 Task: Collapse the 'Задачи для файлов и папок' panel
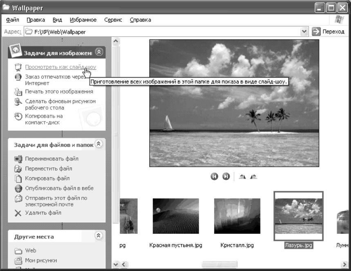pos(99,143)
